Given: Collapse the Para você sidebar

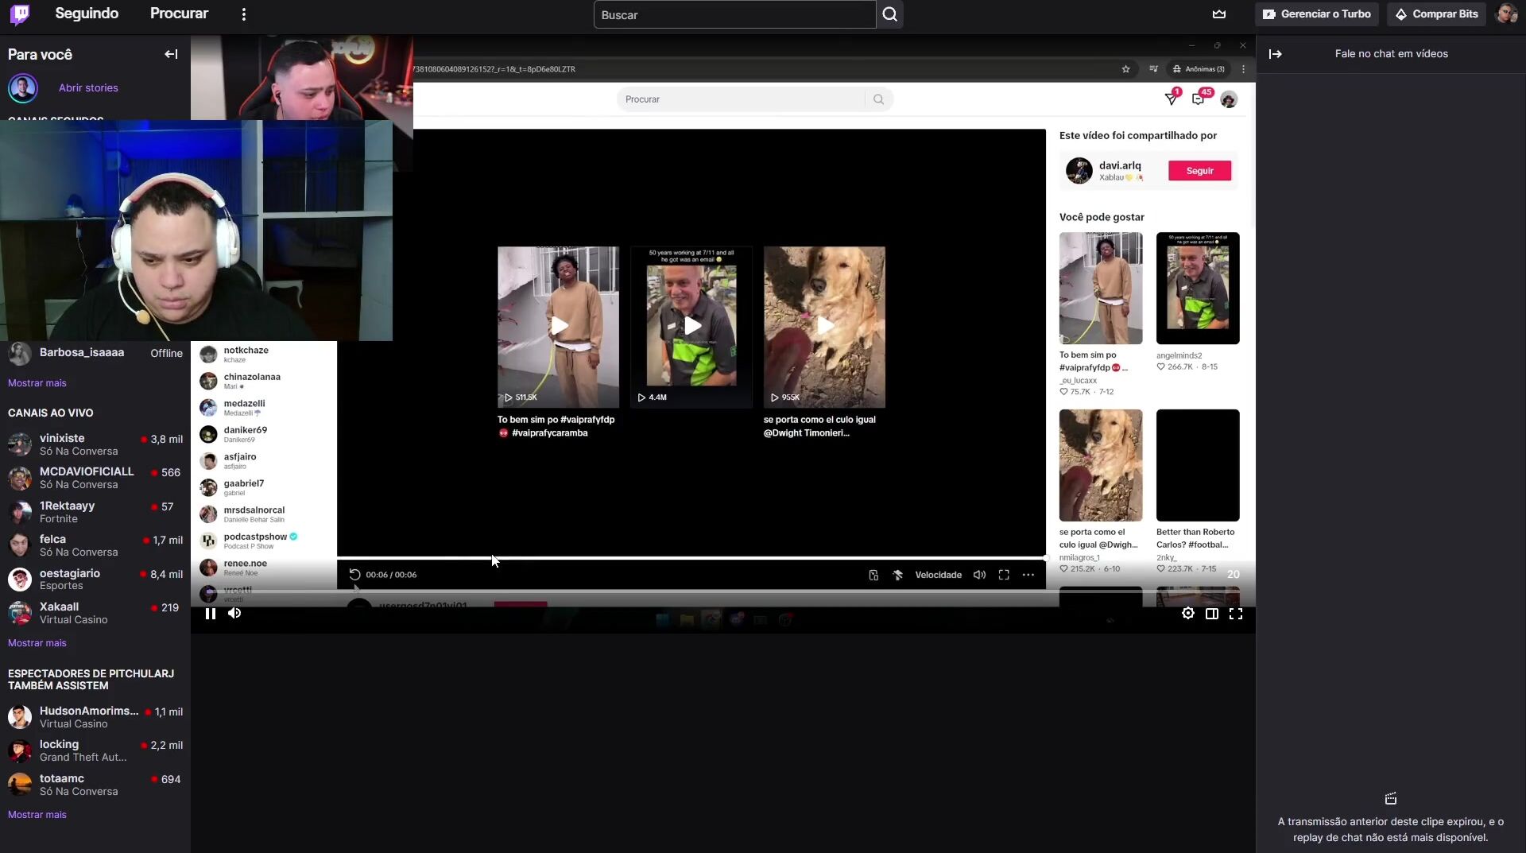Looking at the screenshot, I should point(171,54).
